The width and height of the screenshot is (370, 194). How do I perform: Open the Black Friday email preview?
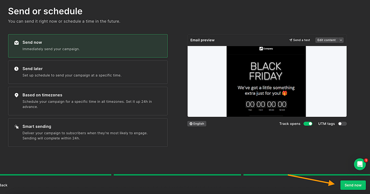(267, 81)
